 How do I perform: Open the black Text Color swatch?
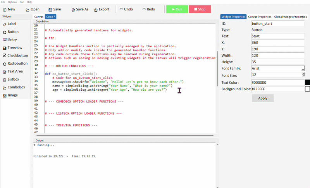pos(307,83)
